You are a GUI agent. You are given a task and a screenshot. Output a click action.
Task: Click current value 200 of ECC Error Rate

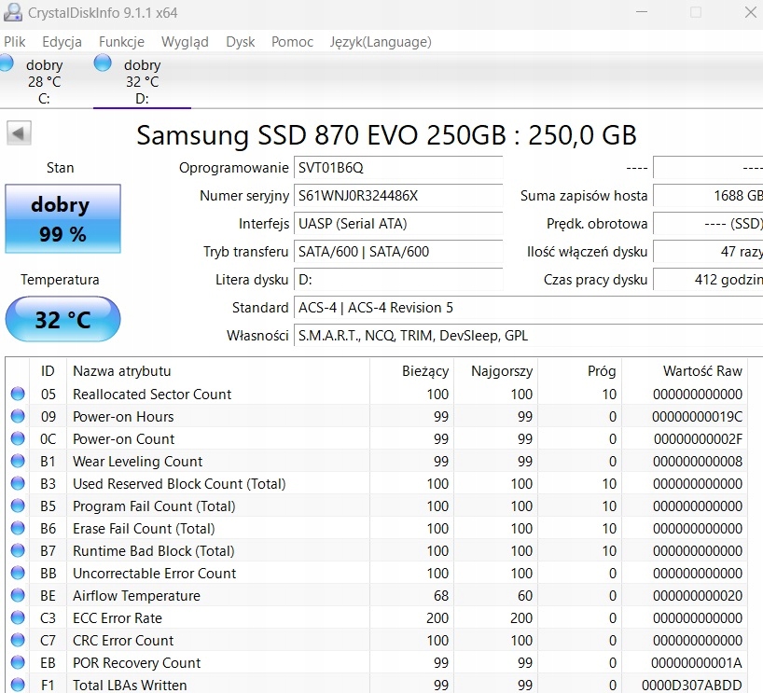(437, 618)
